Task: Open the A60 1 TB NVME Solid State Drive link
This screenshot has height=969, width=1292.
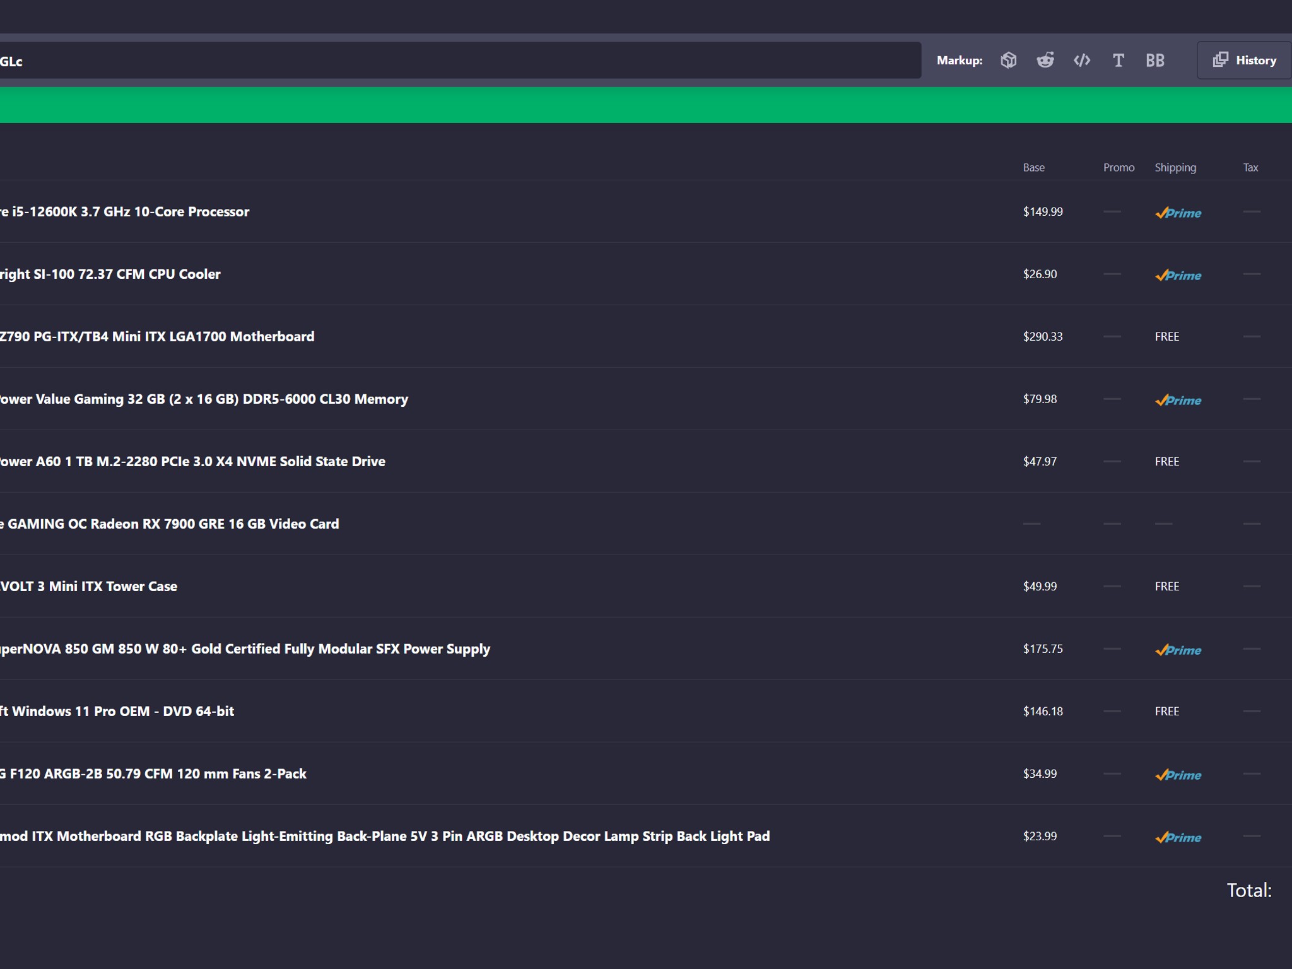Action: pyautogui.click(x=192, y=462)
